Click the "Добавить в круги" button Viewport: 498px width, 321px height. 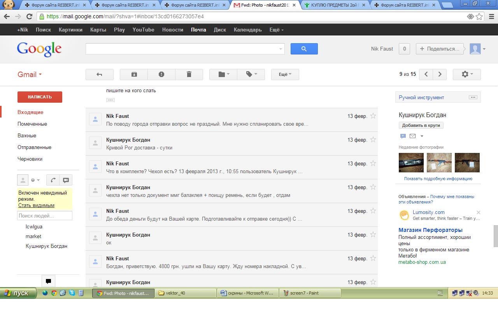point(421,125)
